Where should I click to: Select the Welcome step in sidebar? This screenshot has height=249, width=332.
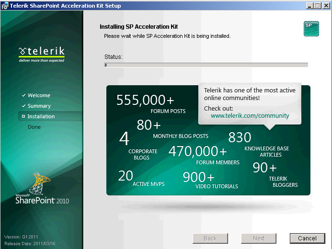coord(39,95)
